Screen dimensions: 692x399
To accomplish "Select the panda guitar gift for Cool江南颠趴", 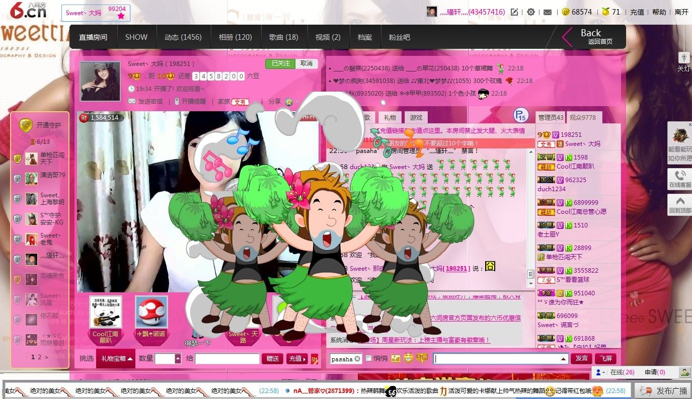I will pos(105,313).
